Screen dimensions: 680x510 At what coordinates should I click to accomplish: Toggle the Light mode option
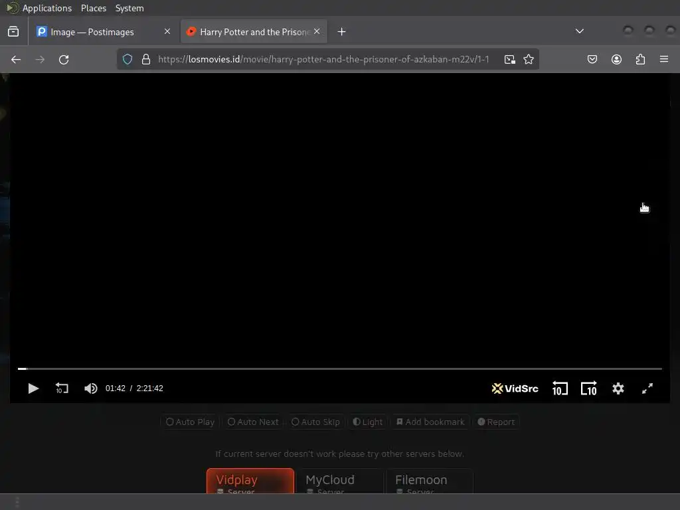[x=367, y=422]
